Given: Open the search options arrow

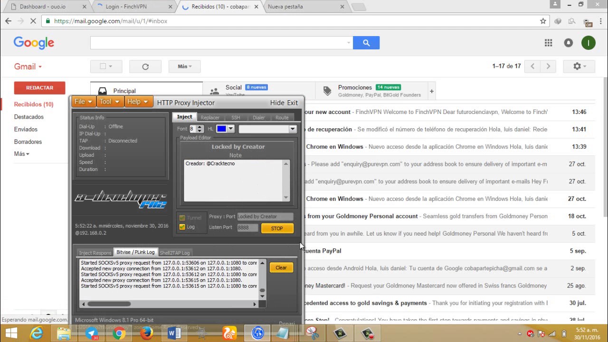Looking at the screenshot, I should pyautogui.click(x=349, y=43).
